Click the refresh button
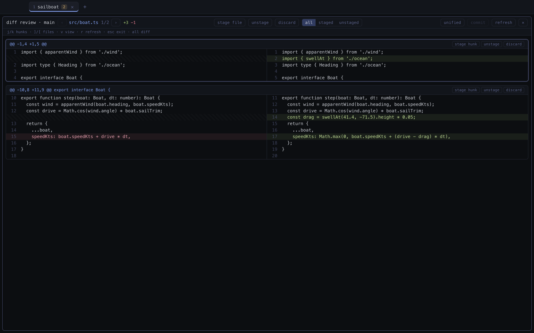534x333 pixels. pos(504,23)
